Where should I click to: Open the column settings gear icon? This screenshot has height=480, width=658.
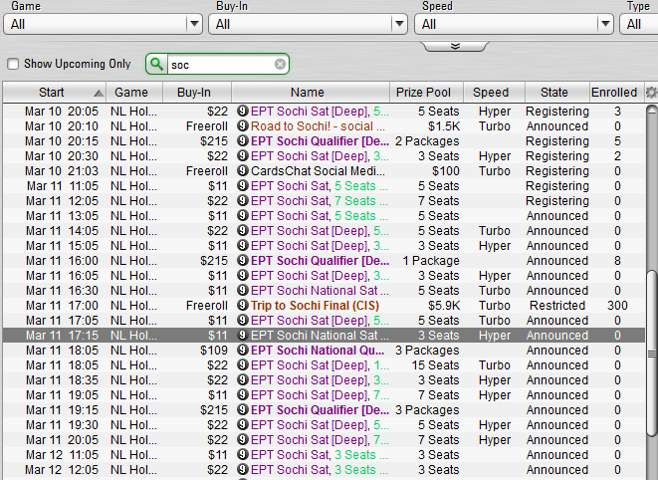[x=651, y=93]
